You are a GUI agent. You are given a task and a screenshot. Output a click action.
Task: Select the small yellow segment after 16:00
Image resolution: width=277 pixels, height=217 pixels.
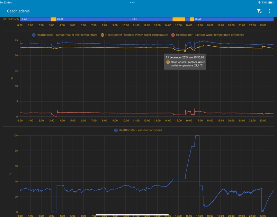(x=192, y=19)
